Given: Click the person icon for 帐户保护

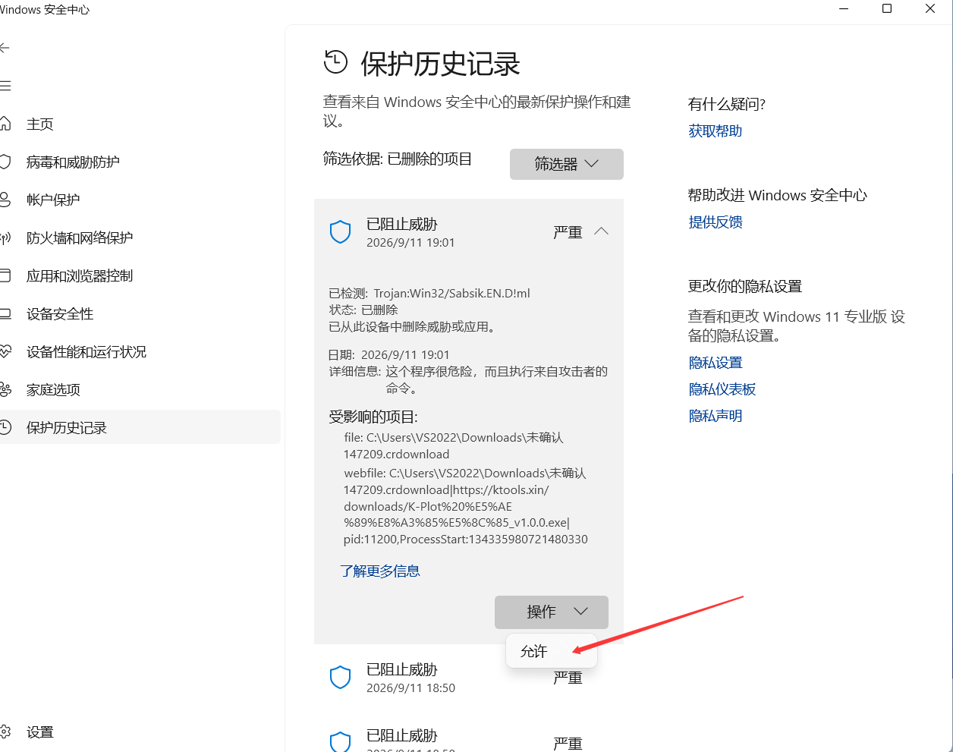Looking at the screenshot, I should coord(5,200).
